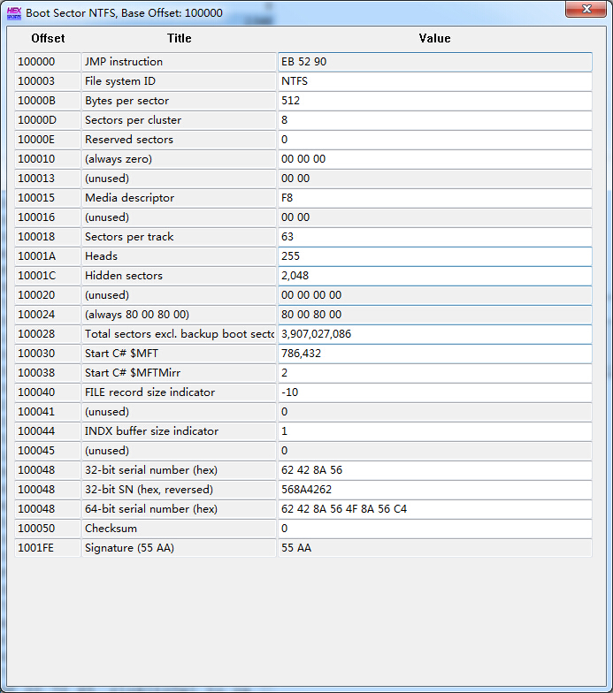Click the Title column header
613x693 pixels.
click(x=179, y=38)
